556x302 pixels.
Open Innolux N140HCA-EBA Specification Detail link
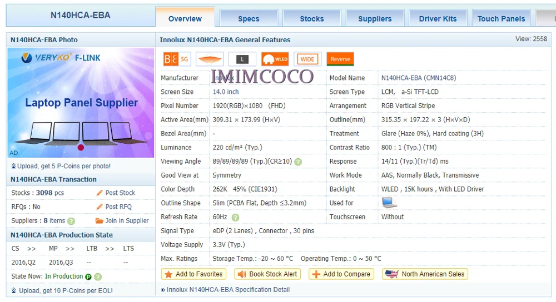click(228, 290)
